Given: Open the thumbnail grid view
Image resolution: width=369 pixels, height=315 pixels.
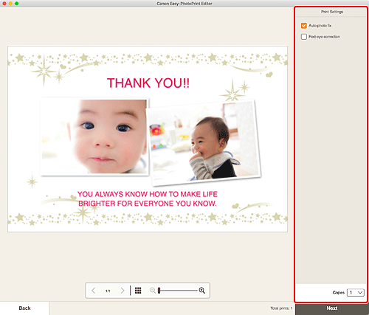Looking at the screenshot, I should [138, 291].
